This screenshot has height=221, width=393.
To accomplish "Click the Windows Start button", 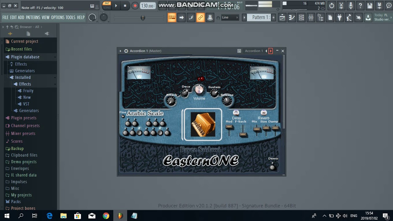I will [x=7, y=216].
